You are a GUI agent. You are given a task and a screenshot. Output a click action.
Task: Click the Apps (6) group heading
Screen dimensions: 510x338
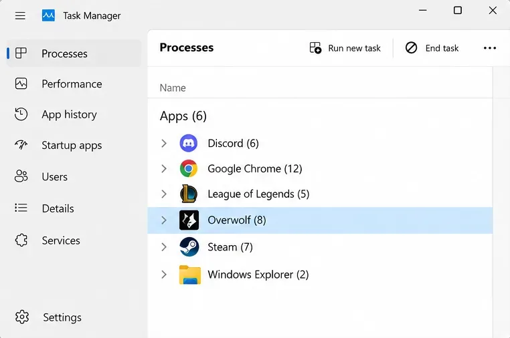pos(183,116)
